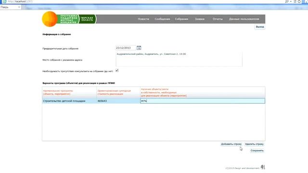The height and width of the screenshot is (173, 308).
Task: Click the browser search magnifier icon
Action: pyautogui.click(x=287, y=1)
